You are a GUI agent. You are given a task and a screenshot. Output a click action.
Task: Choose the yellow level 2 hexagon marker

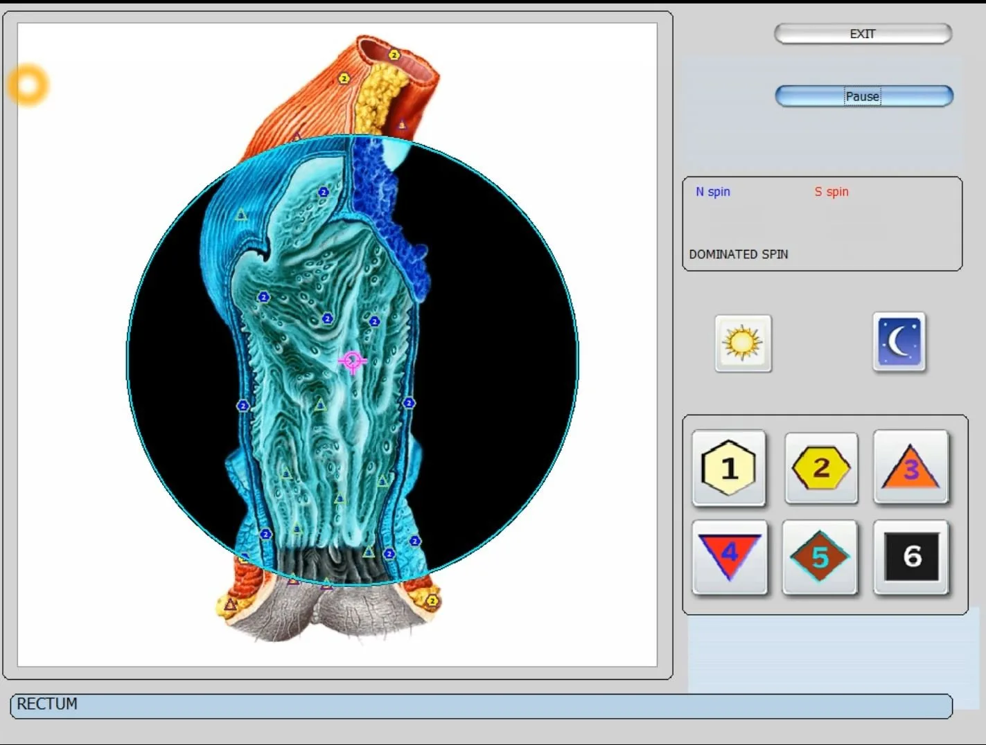click(821, 468)
